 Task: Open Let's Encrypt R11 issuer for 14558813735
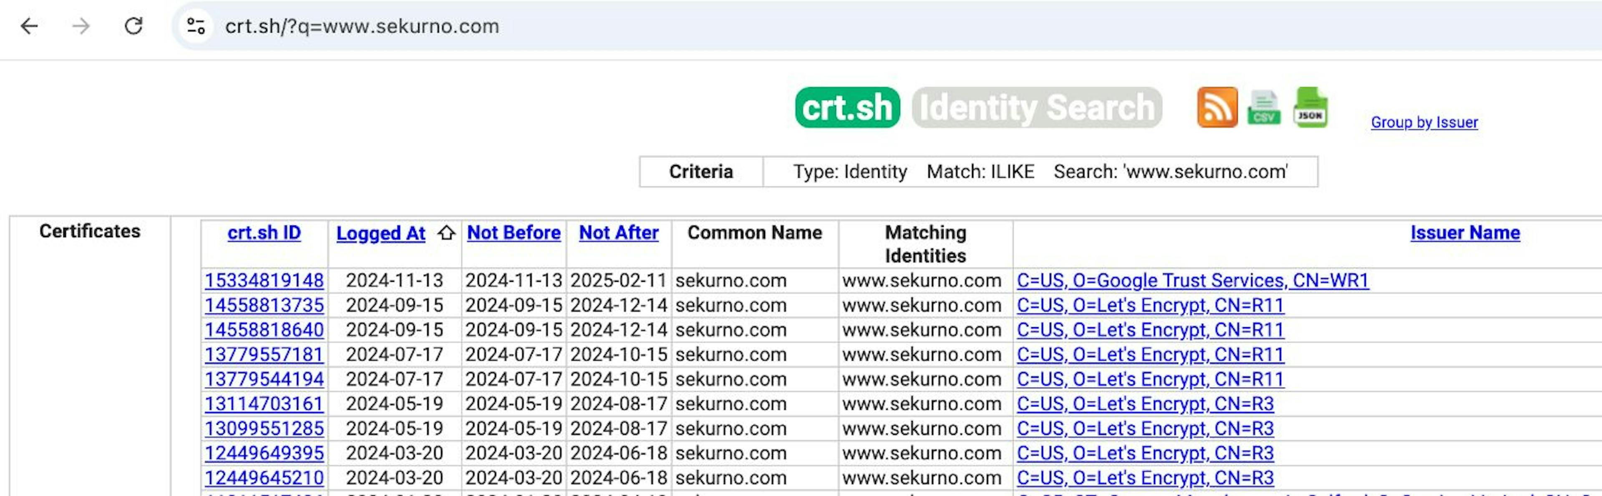point(1151,305)
